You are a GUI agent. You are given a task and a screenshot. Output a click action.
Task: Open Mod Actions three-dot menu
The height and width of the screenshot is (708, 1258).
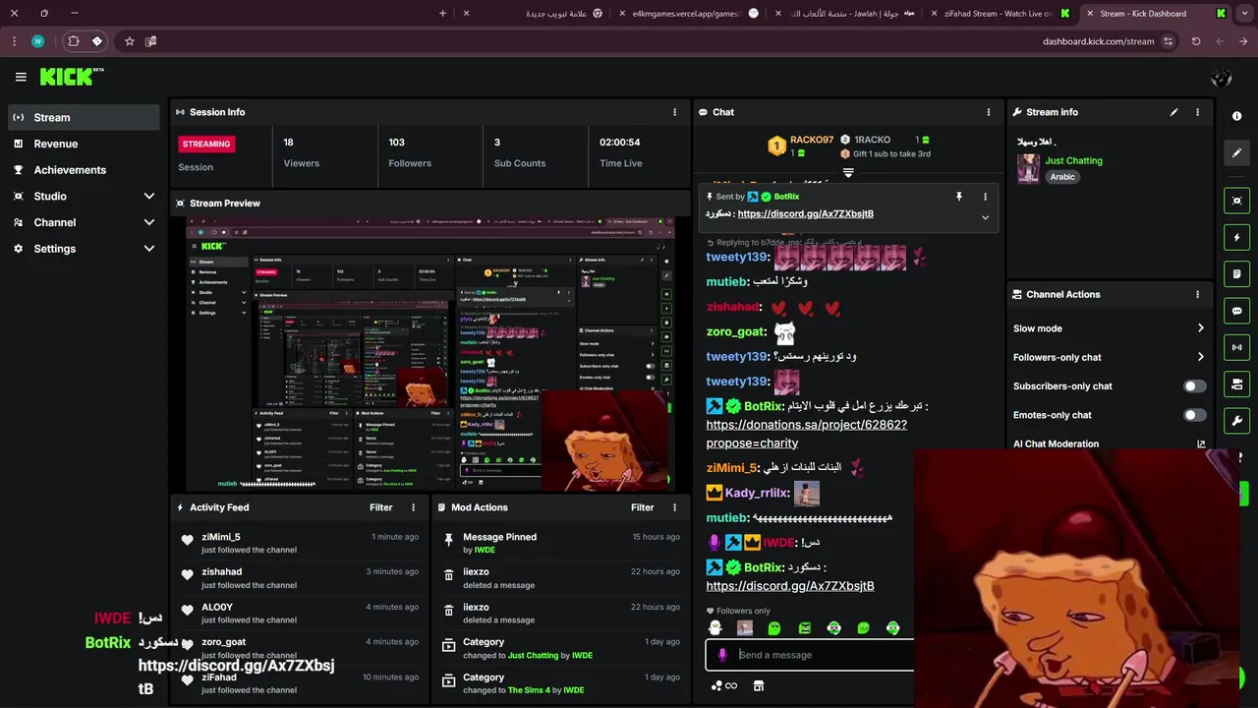point(674,507)
